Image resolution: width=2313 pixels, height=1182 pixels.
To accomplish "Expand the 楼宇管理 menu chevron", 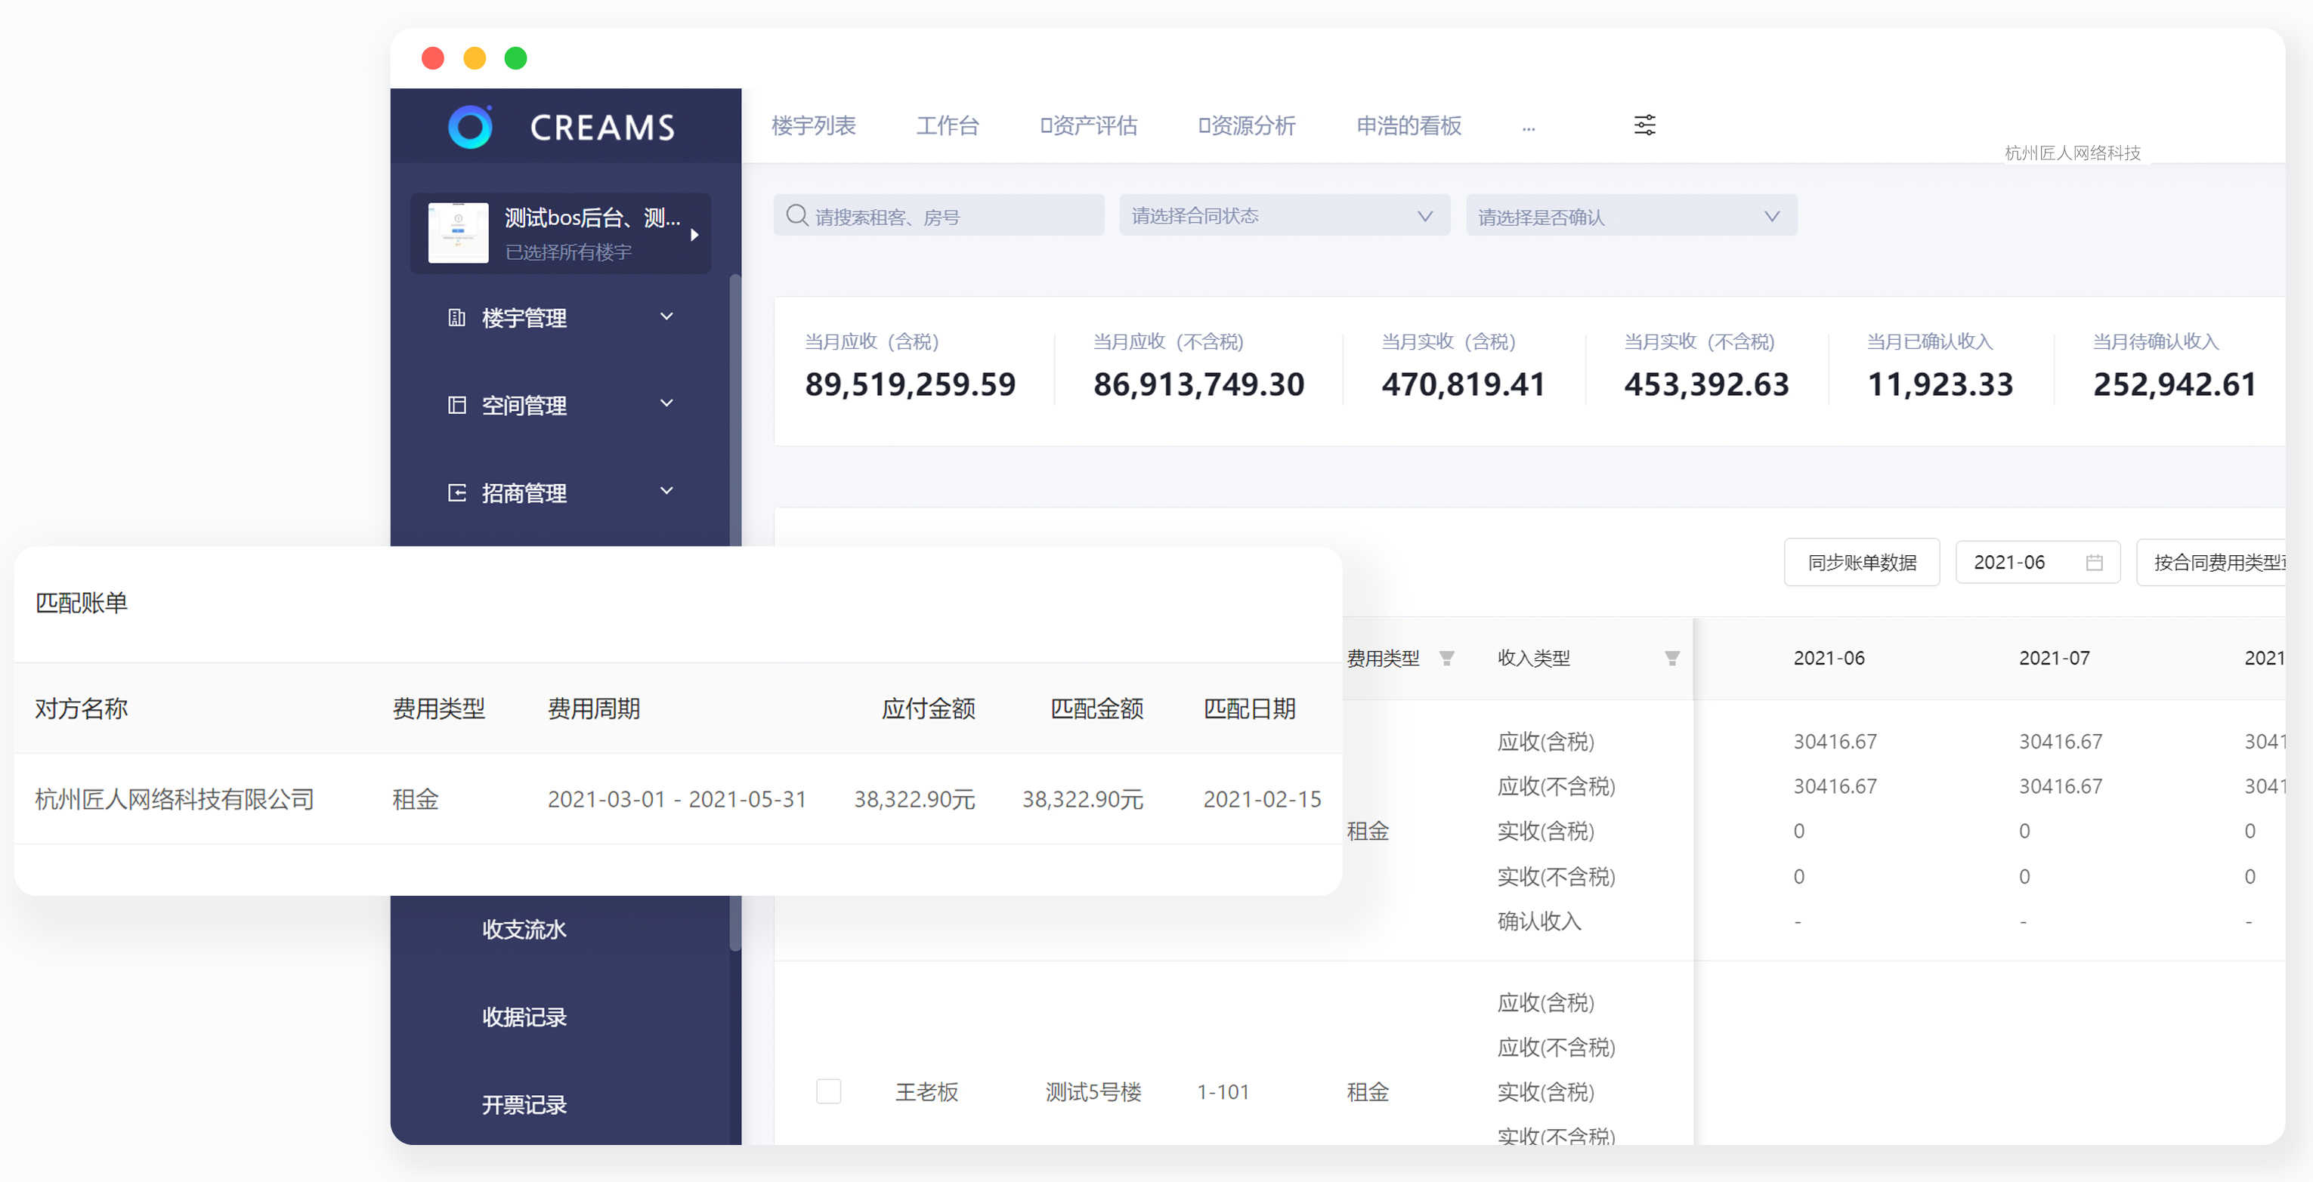I will [666, 316].
